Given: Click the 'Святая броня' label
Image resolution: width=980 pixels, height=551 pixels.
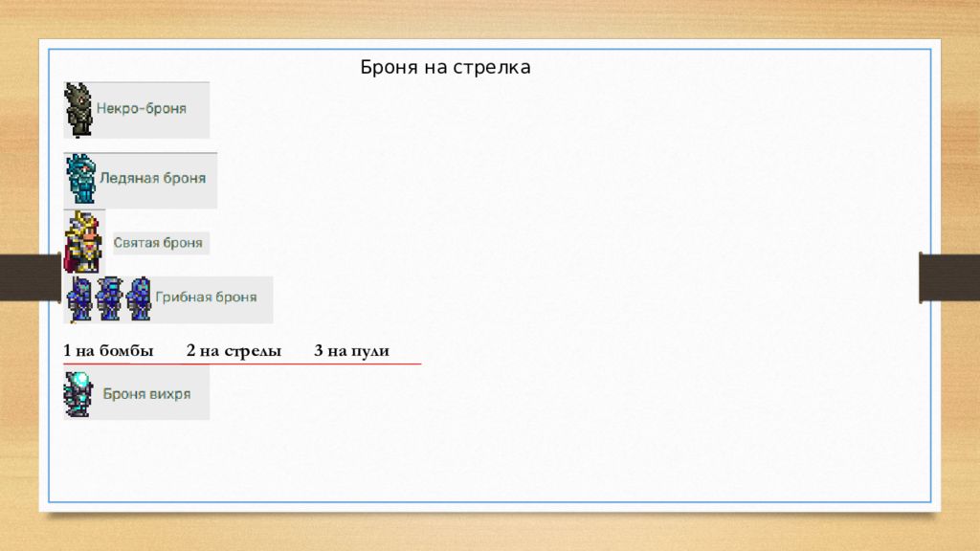Looking at the screenshot, I should coord(158,242).
